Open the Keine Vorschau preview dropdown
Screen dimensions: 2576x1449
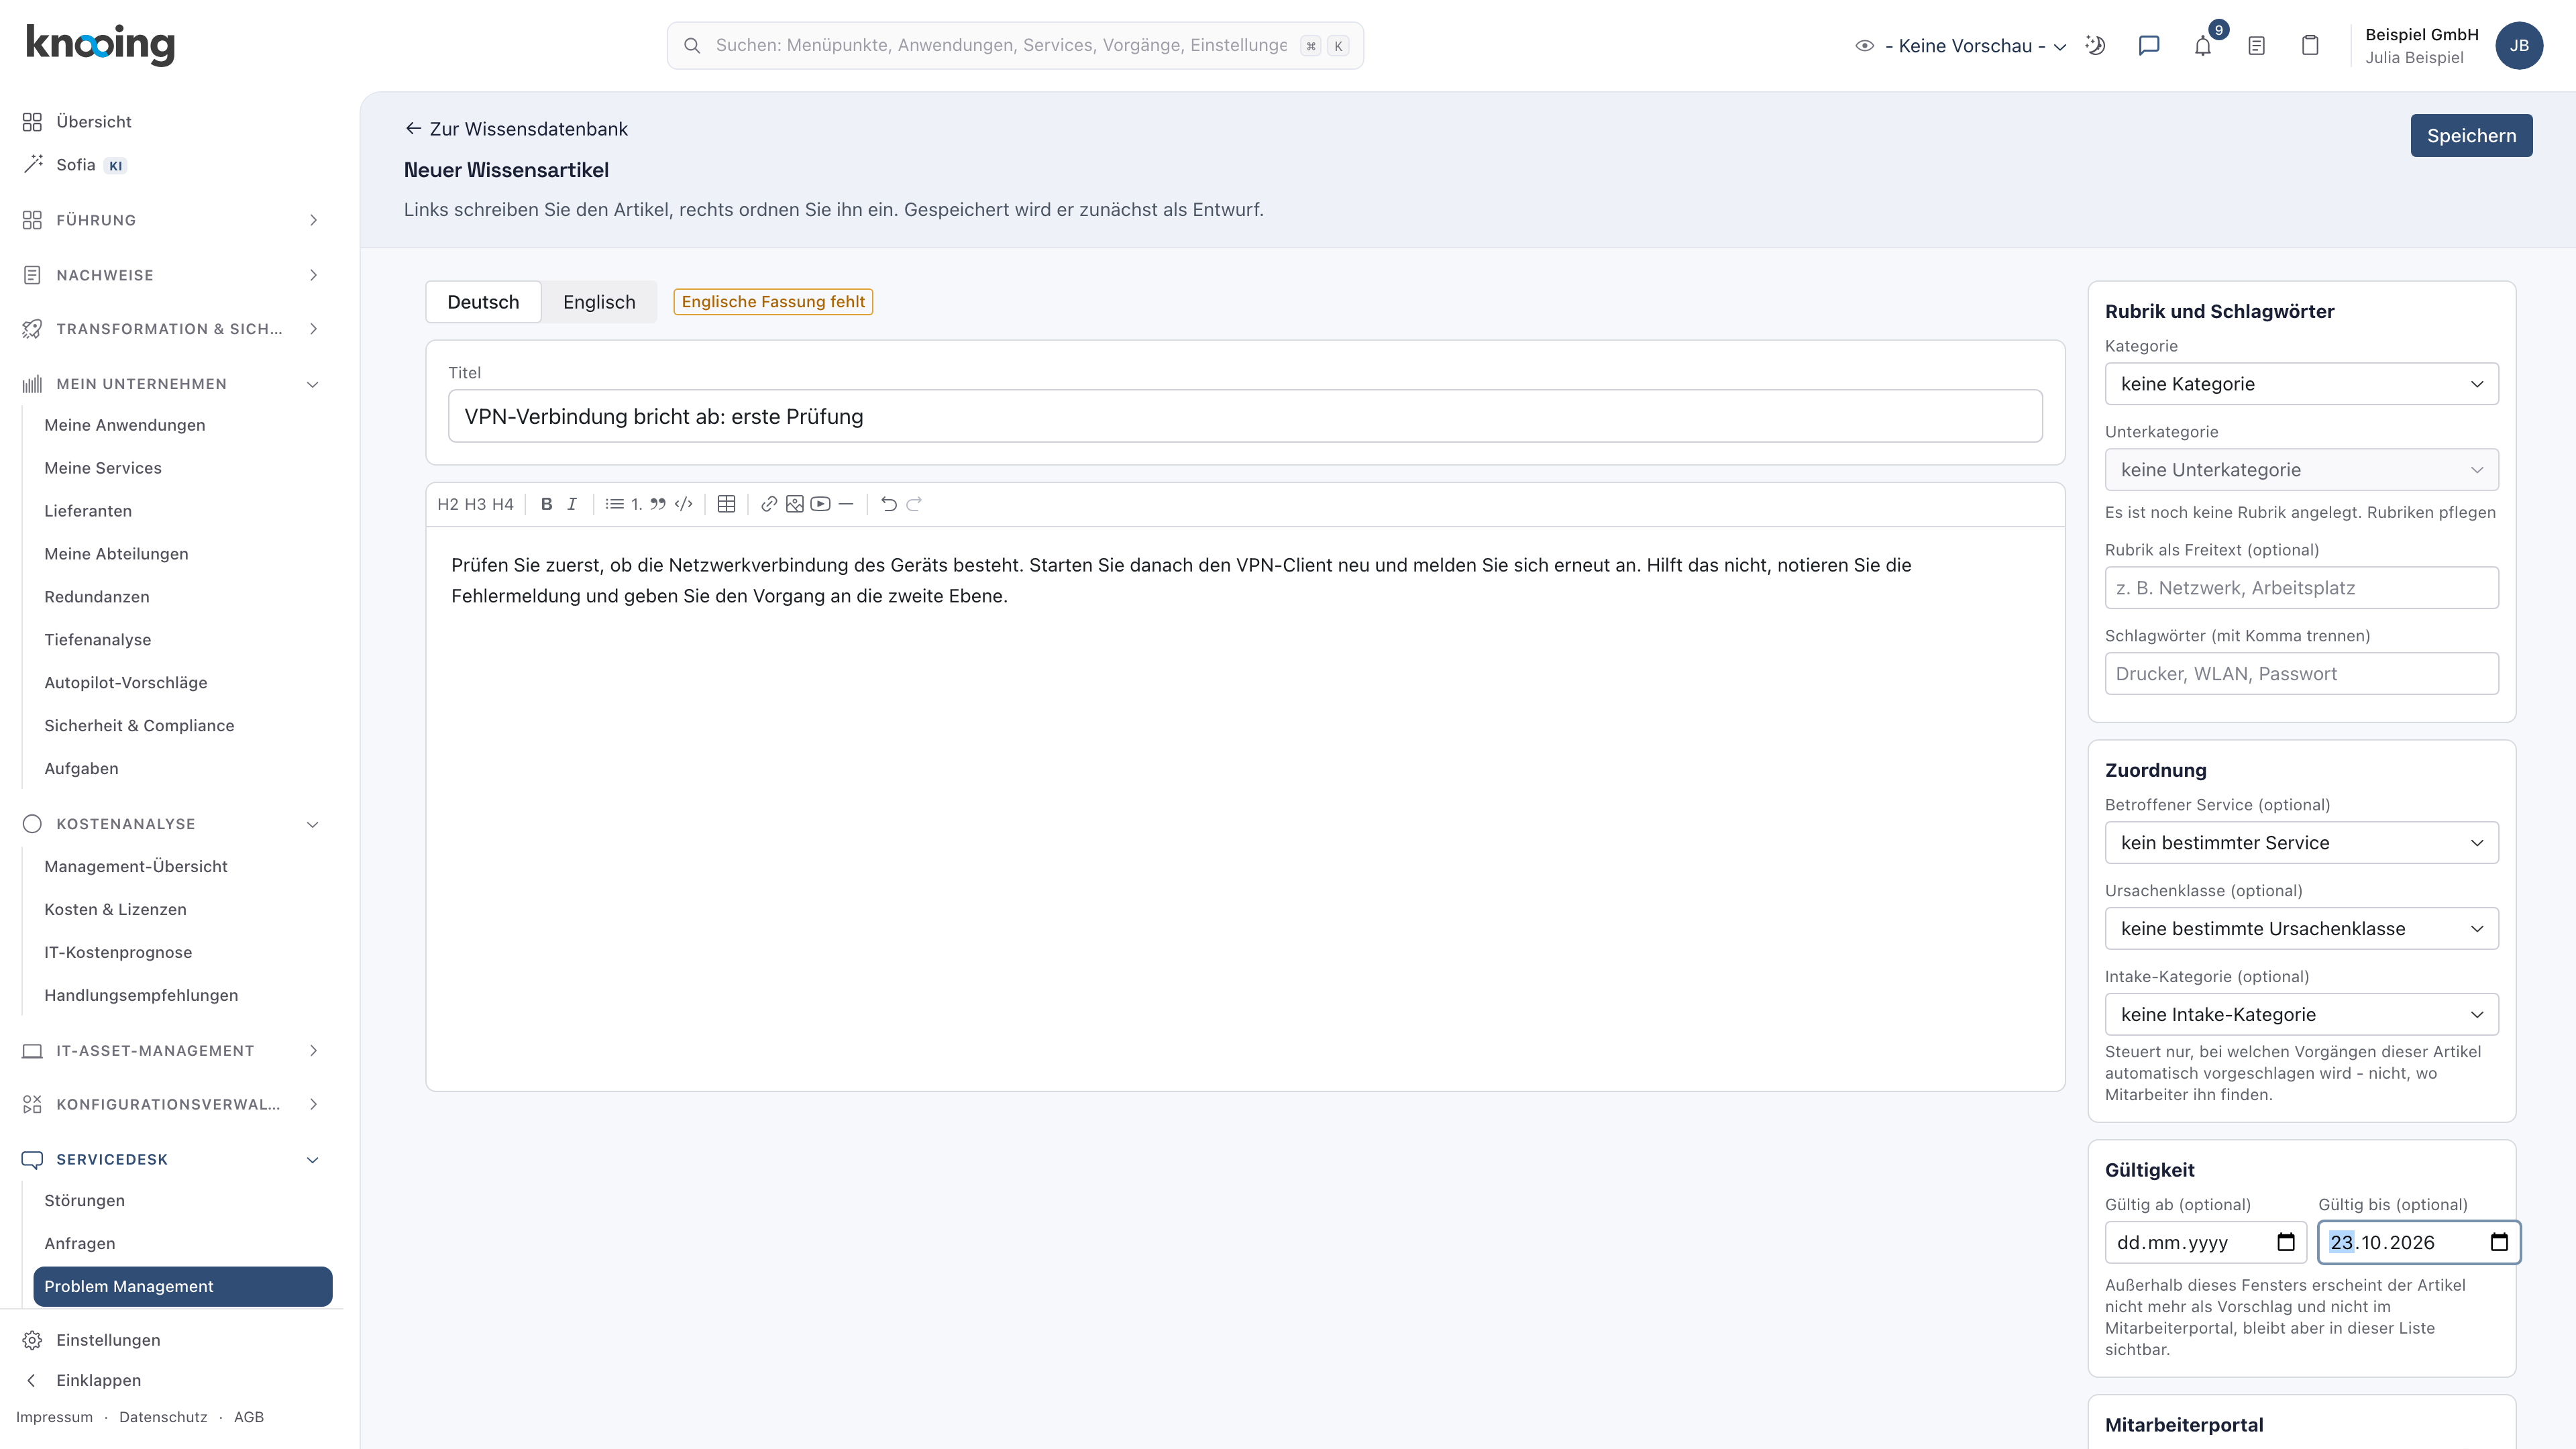(1961, 46)
